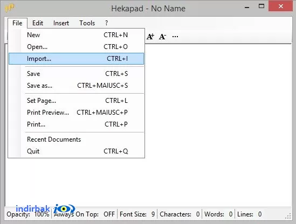Image resolution: width=296 pixels, height=224 pixels.
Task: Open the Edit menu
Action: pyautogui.click(x=38, y=23)
